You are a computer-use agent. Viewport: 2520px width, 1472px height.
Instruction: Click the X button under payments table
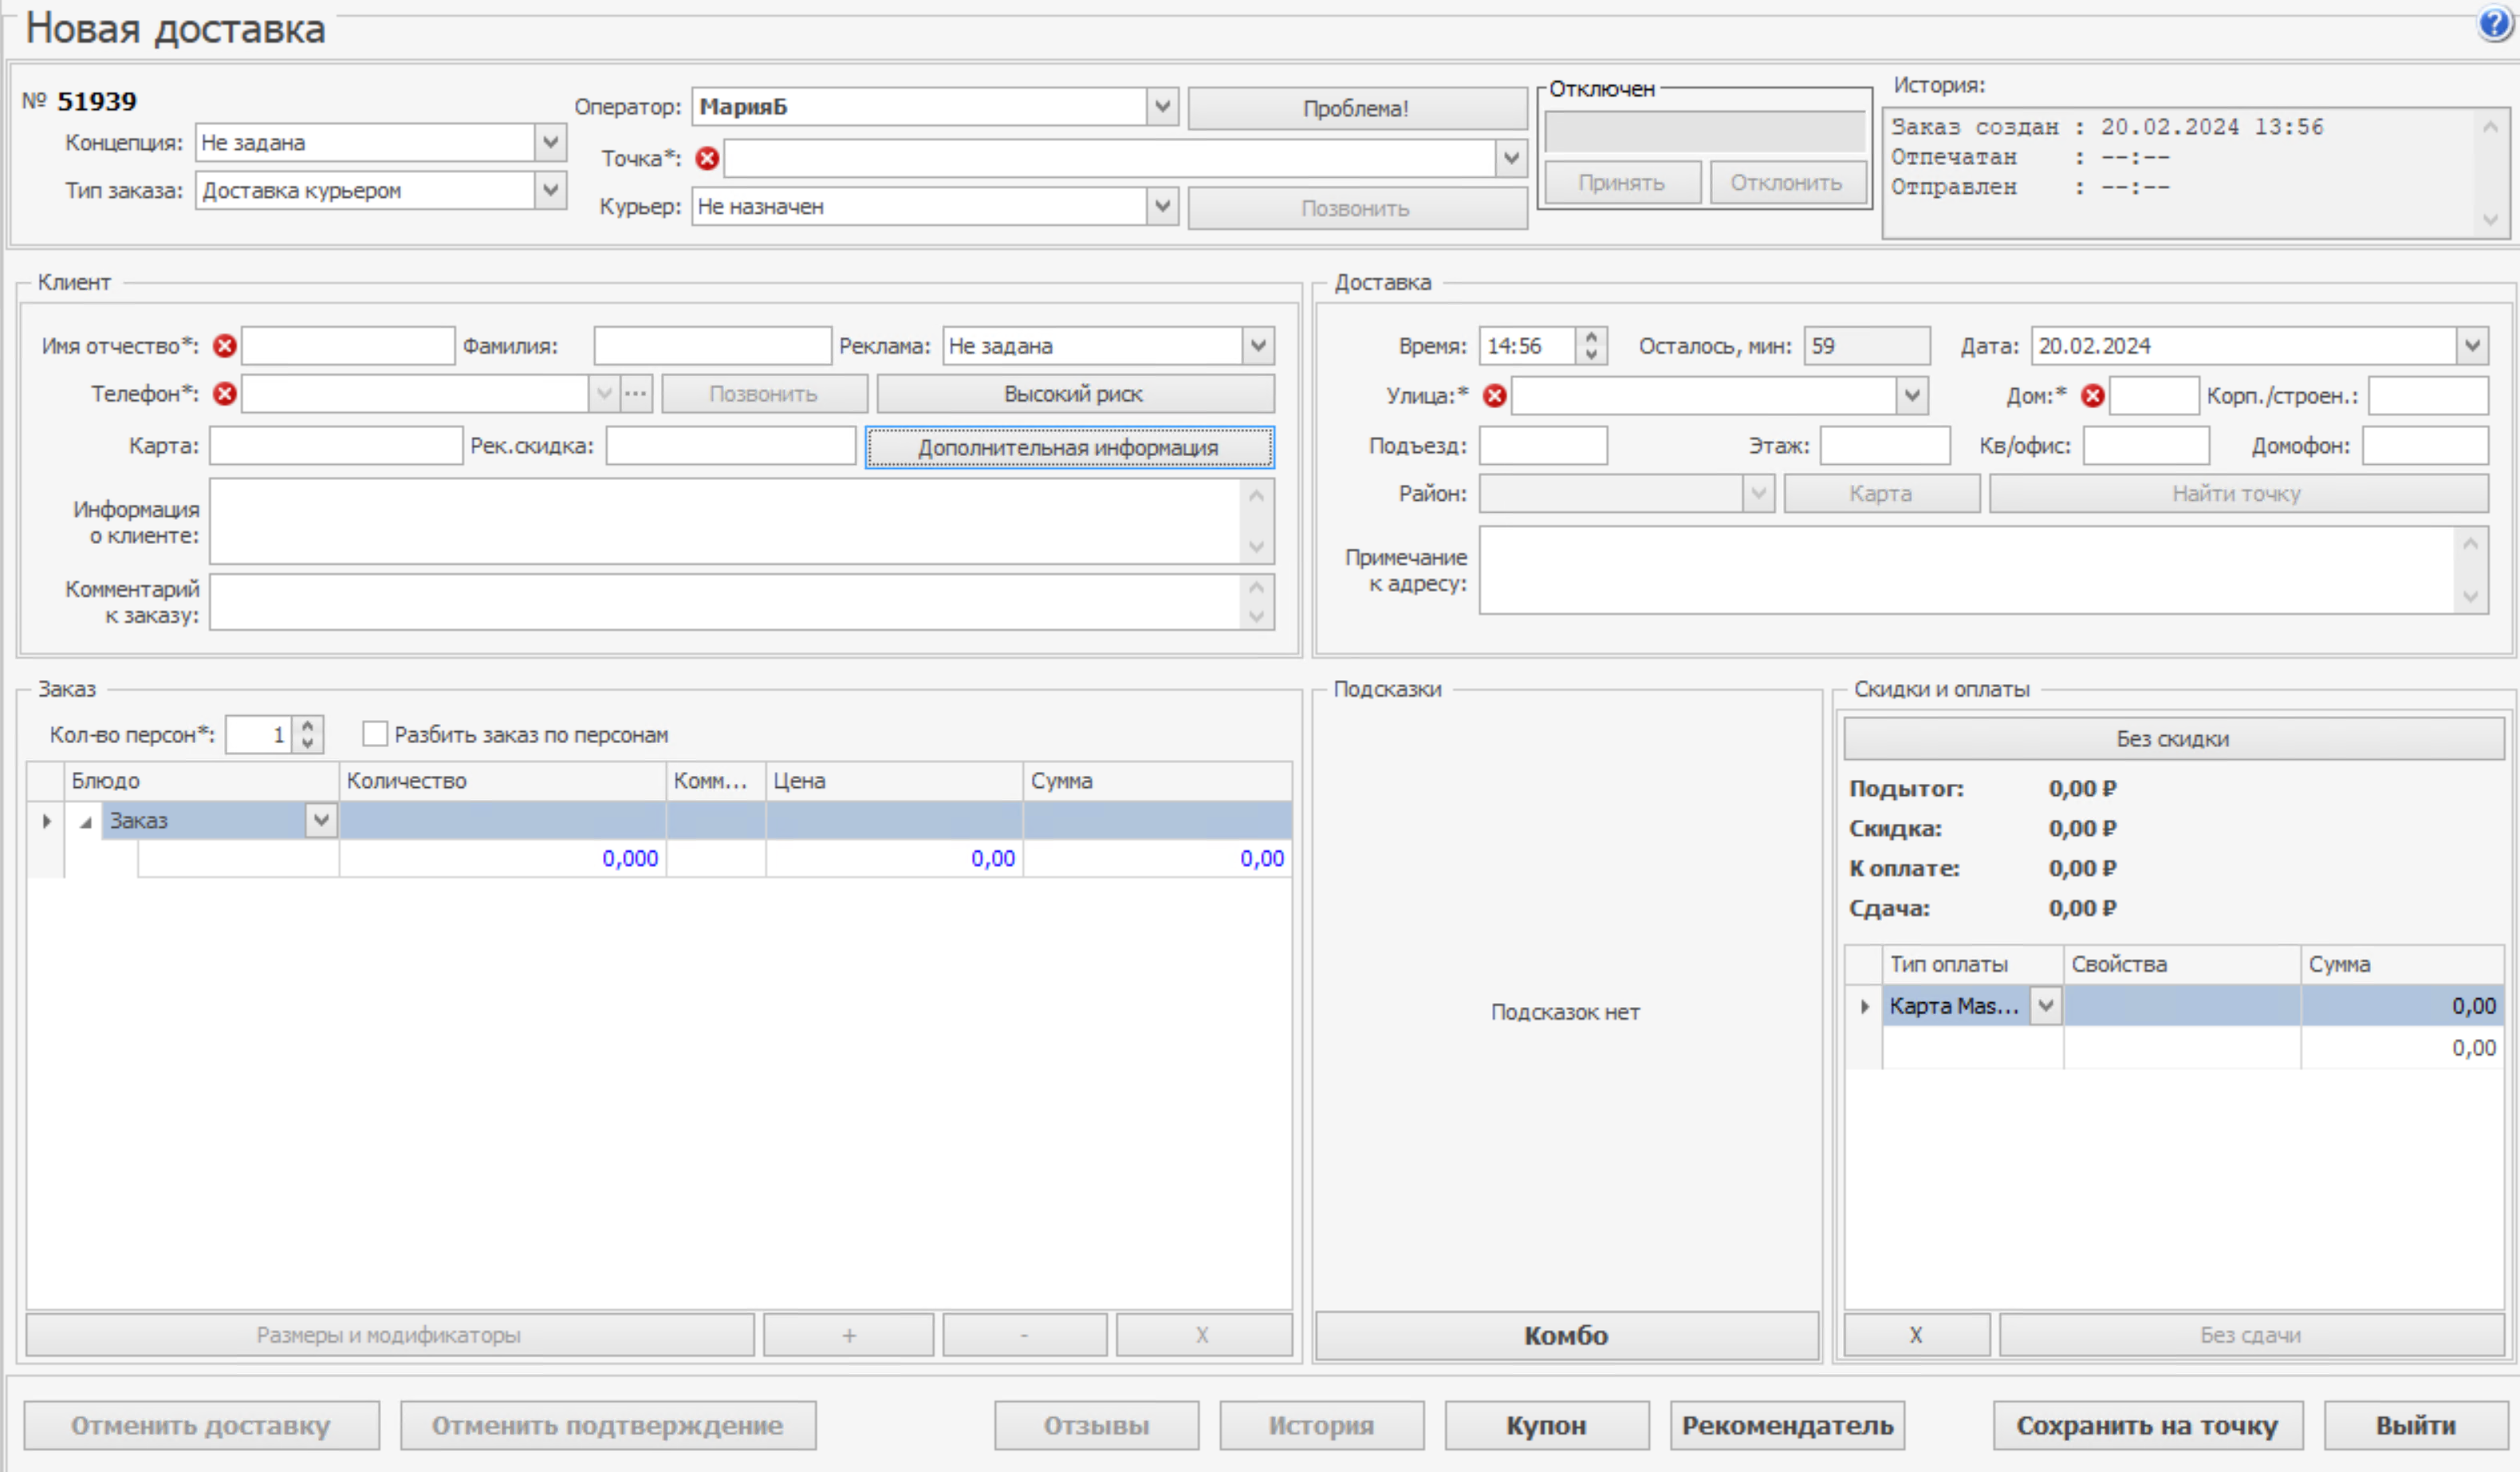coord(1916,1335)
